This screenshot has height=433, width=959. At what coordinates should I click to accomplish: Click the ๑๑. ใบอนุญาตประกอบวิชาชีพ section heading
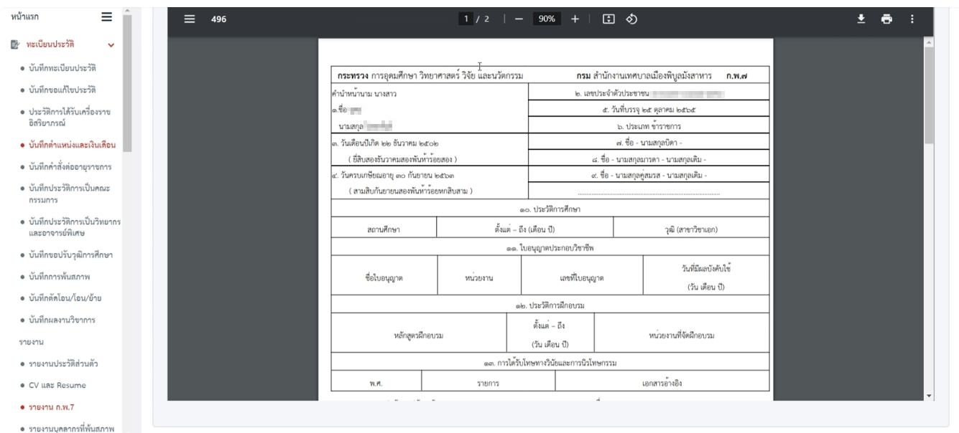550,247
